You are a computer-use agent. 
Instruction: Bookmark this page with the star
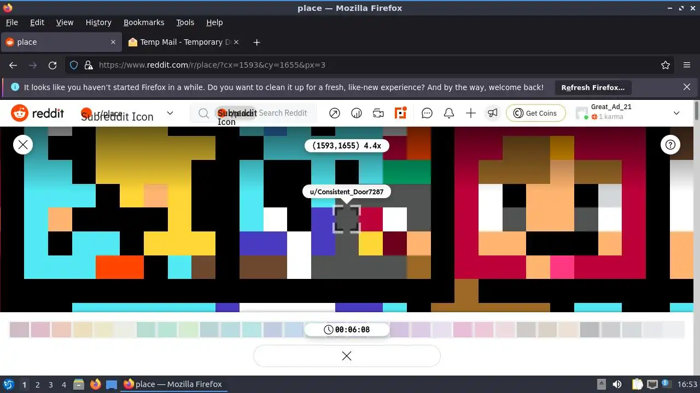(666, 65)
